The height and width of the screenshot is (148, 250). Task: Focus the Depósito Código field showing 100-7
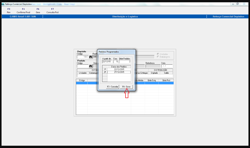pyautogui.click(x=83, y=57)
